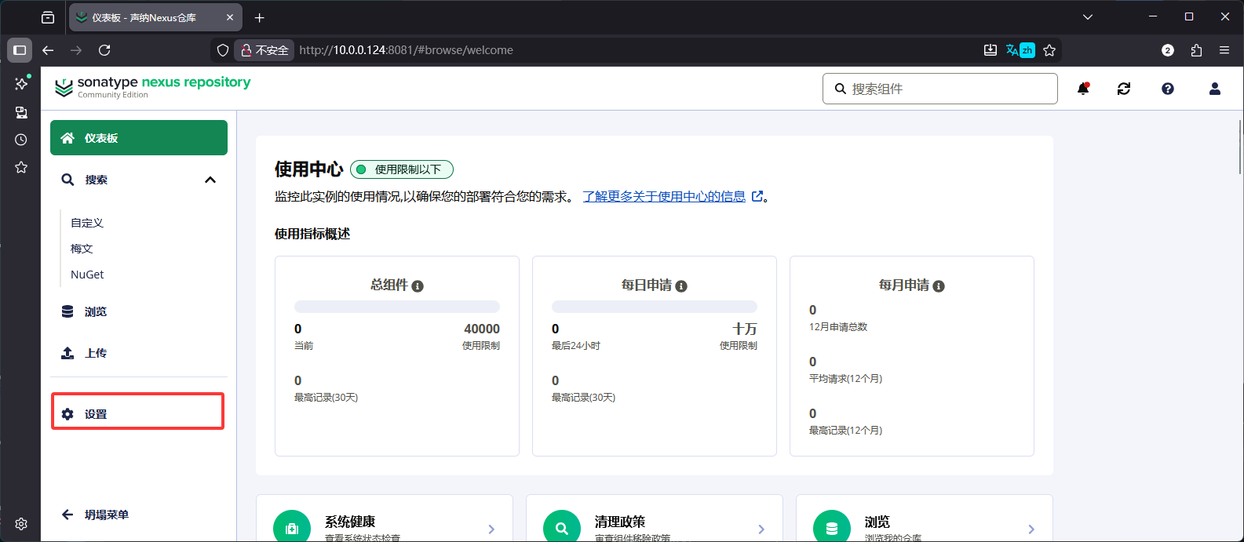
Task: Bookmark page with star icon
Action: [x=1049, y=50]
